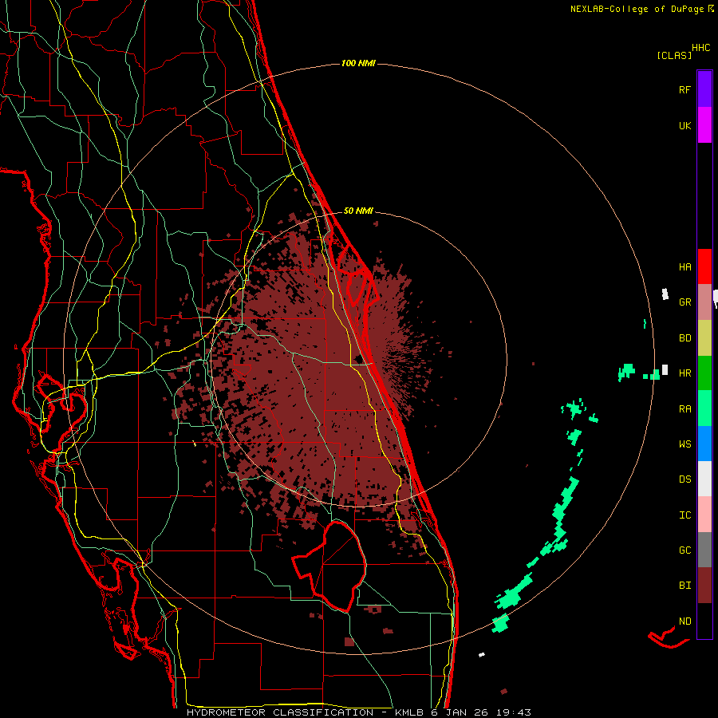Click the UK legend label
Screen dimensions: 718x718
(684, 125)
